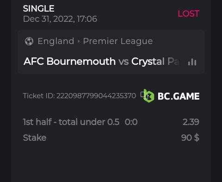Click the vs separator between teams
Image resolution: width=222 pixels, height=182 pixels.
point(123,62)
